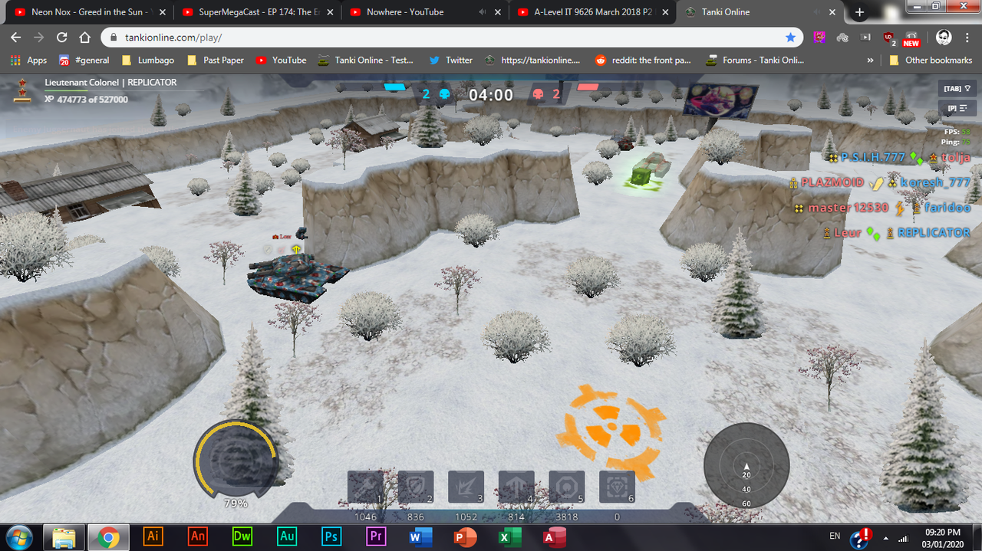Image resolution: width=982 pixels, height=551 pixels.
Task: Click the 3818 mine supply count
Action: pos(567,517)
